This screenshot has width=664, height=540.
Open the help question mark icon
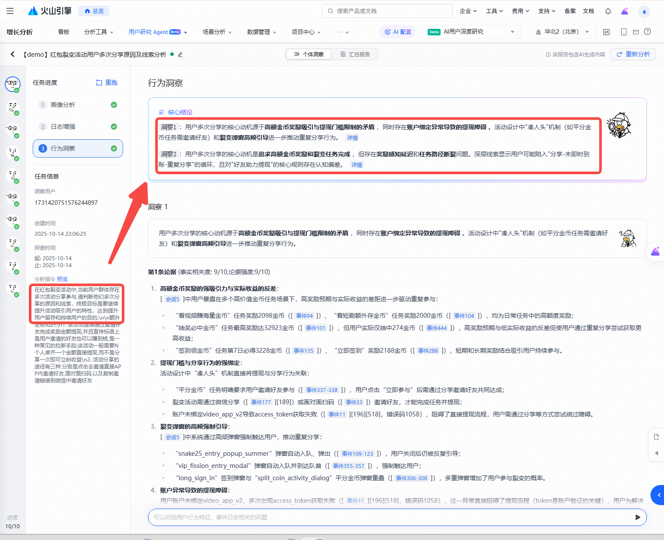[x=647, y=31]
